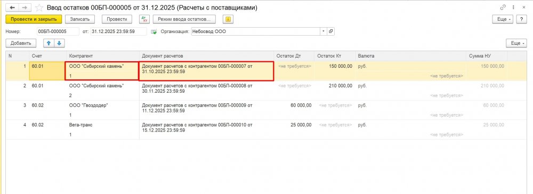The width and height of the screenshot is (533, 194).
Task: Select the 60 000,00 Остаток Дт cell
Action: pos(294,106)
